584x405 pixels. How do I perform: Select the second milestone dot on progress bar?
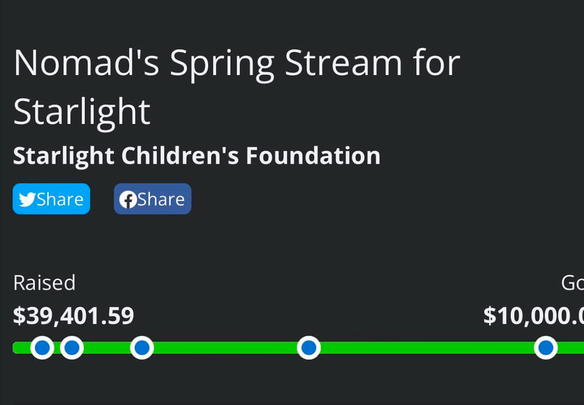click(x=72, y=347)
